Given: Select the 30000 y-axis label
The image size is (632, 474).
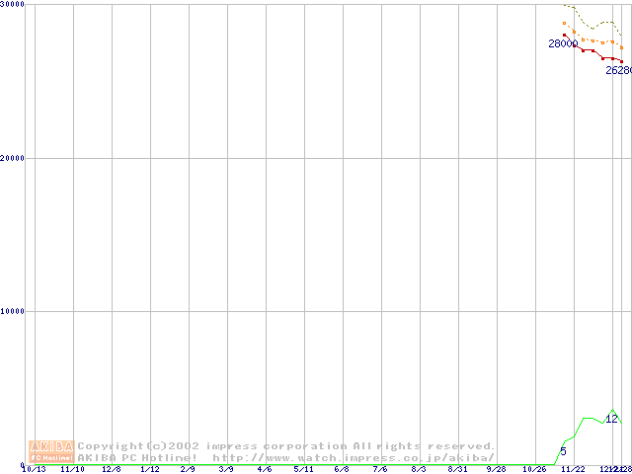Looking at the screenshot, I should coord(13,5).
